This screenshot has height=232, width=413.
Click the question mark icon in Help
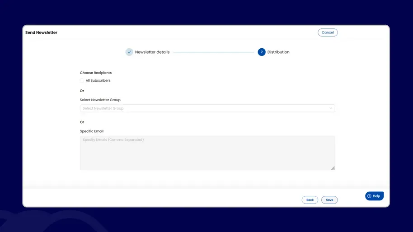[x=369, y=196]
